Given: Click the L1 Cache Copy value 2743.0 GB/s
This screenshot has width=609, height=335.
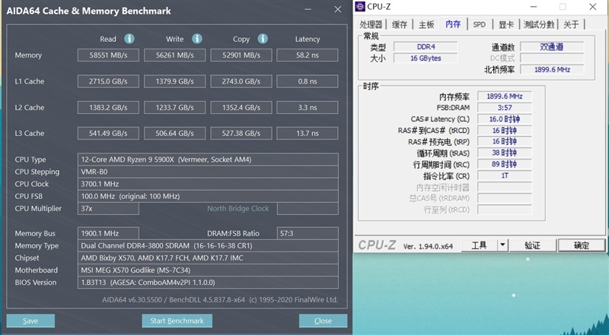Looking at the screenshot, I should click(241, 81).
